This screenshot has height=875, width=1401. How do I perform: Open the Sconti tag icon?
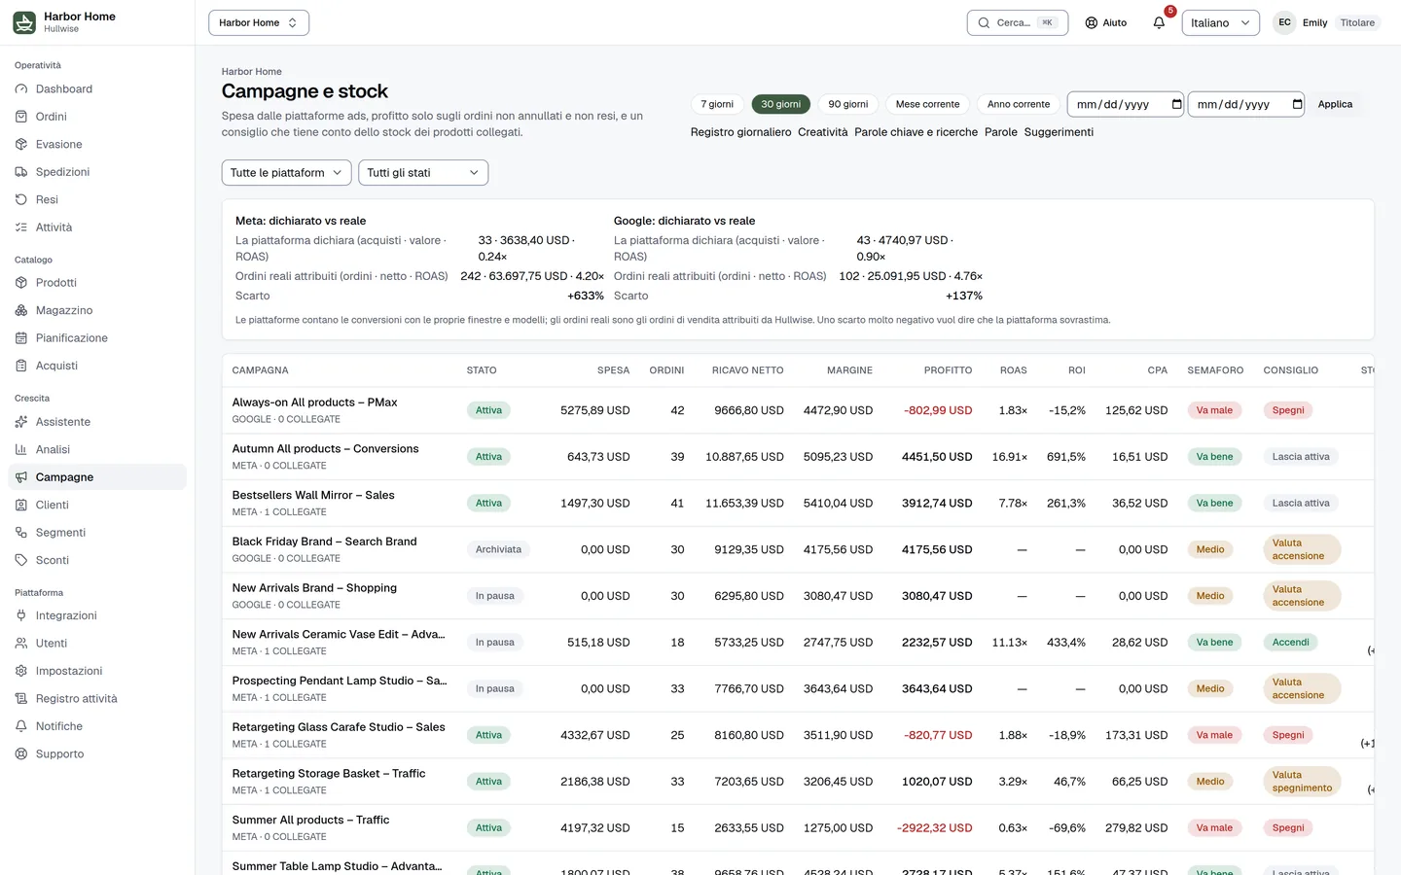[21, 560]
